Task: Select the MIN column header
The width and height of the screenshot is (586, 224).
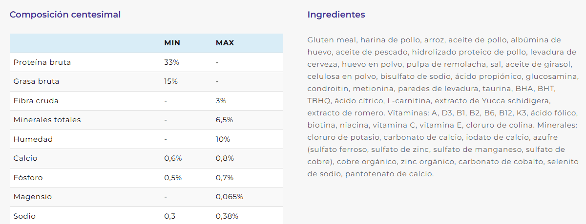Action: tap(172, 43)
